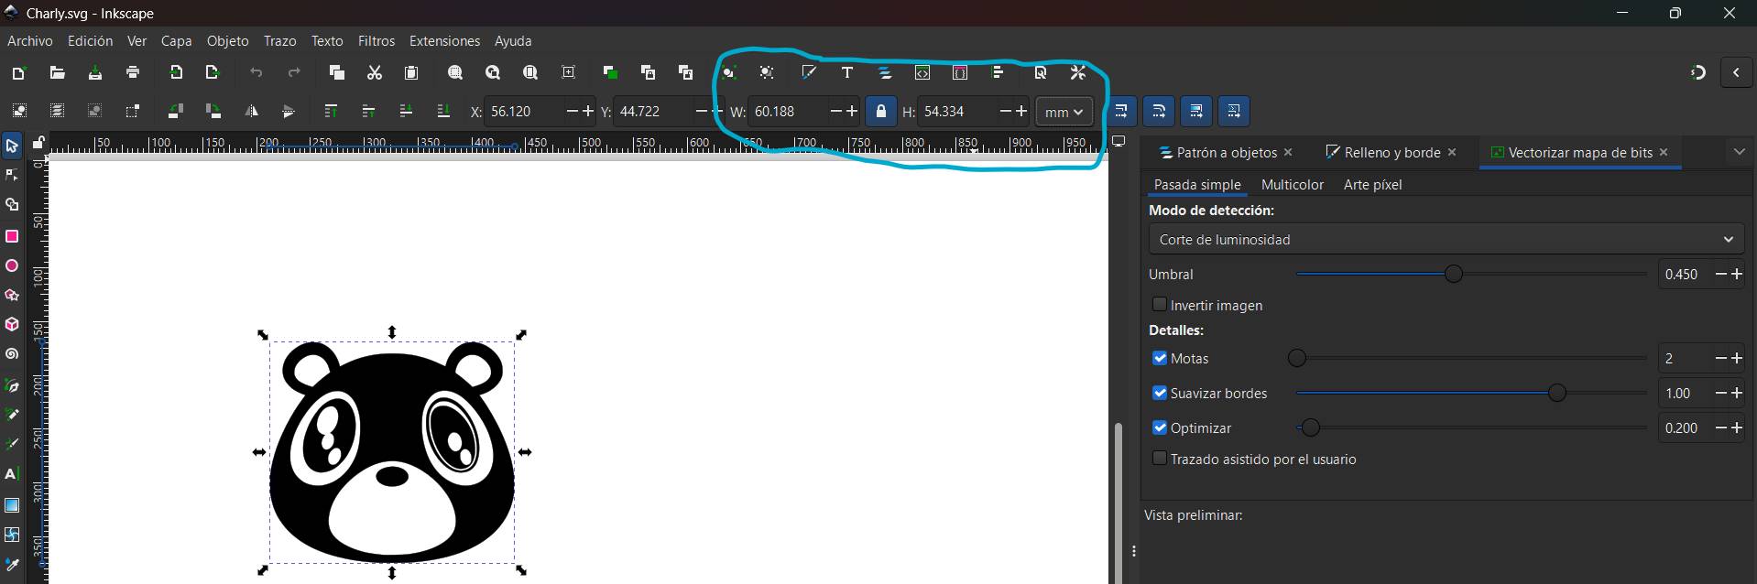Screen dimensions: 1757x584
Task: Click the Import icon
Action: pyautogui.click(x=176, y=73)
